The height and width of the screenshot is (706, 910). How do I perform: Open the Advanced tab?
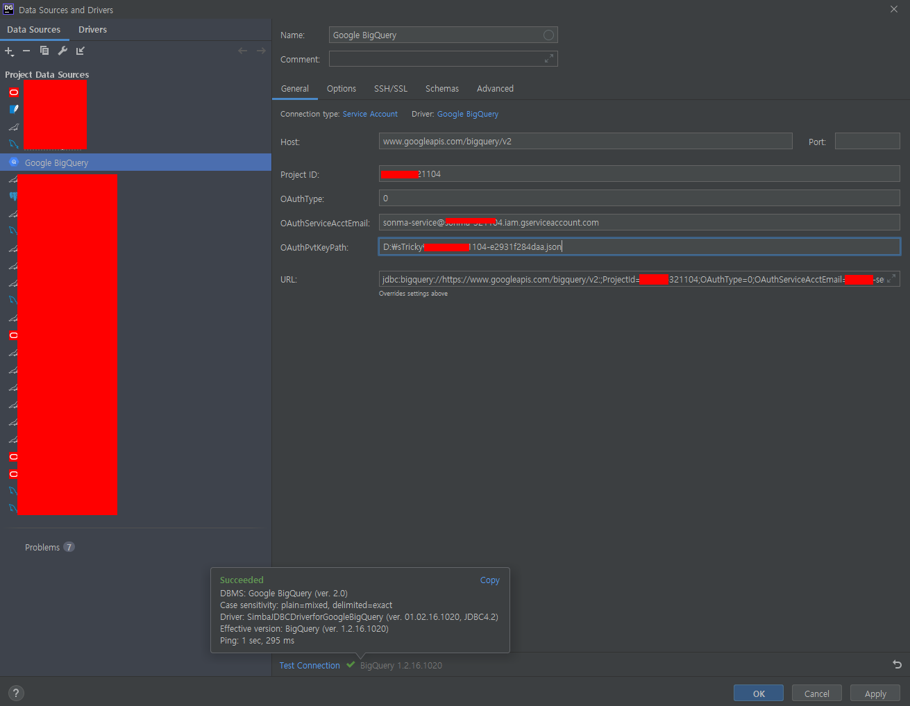495,89
